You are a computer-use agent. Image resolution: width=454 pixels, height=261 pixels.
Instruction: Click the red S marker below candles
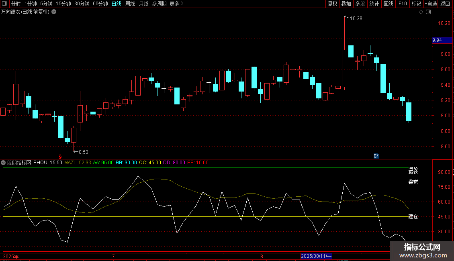coord(60,157)
